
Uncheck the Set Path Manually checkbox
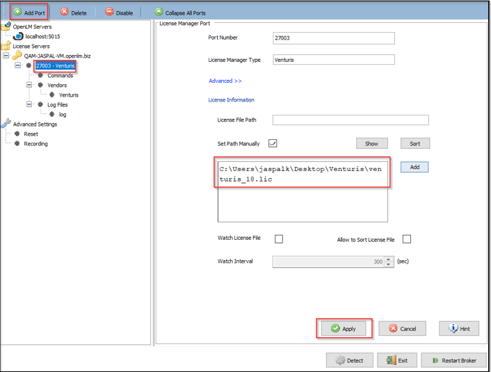[x=273, y=143]
